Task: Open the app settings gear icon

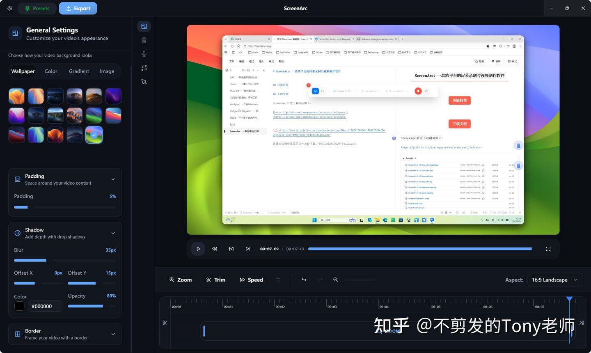Action: pyautogui.click(x=10, y=8)
